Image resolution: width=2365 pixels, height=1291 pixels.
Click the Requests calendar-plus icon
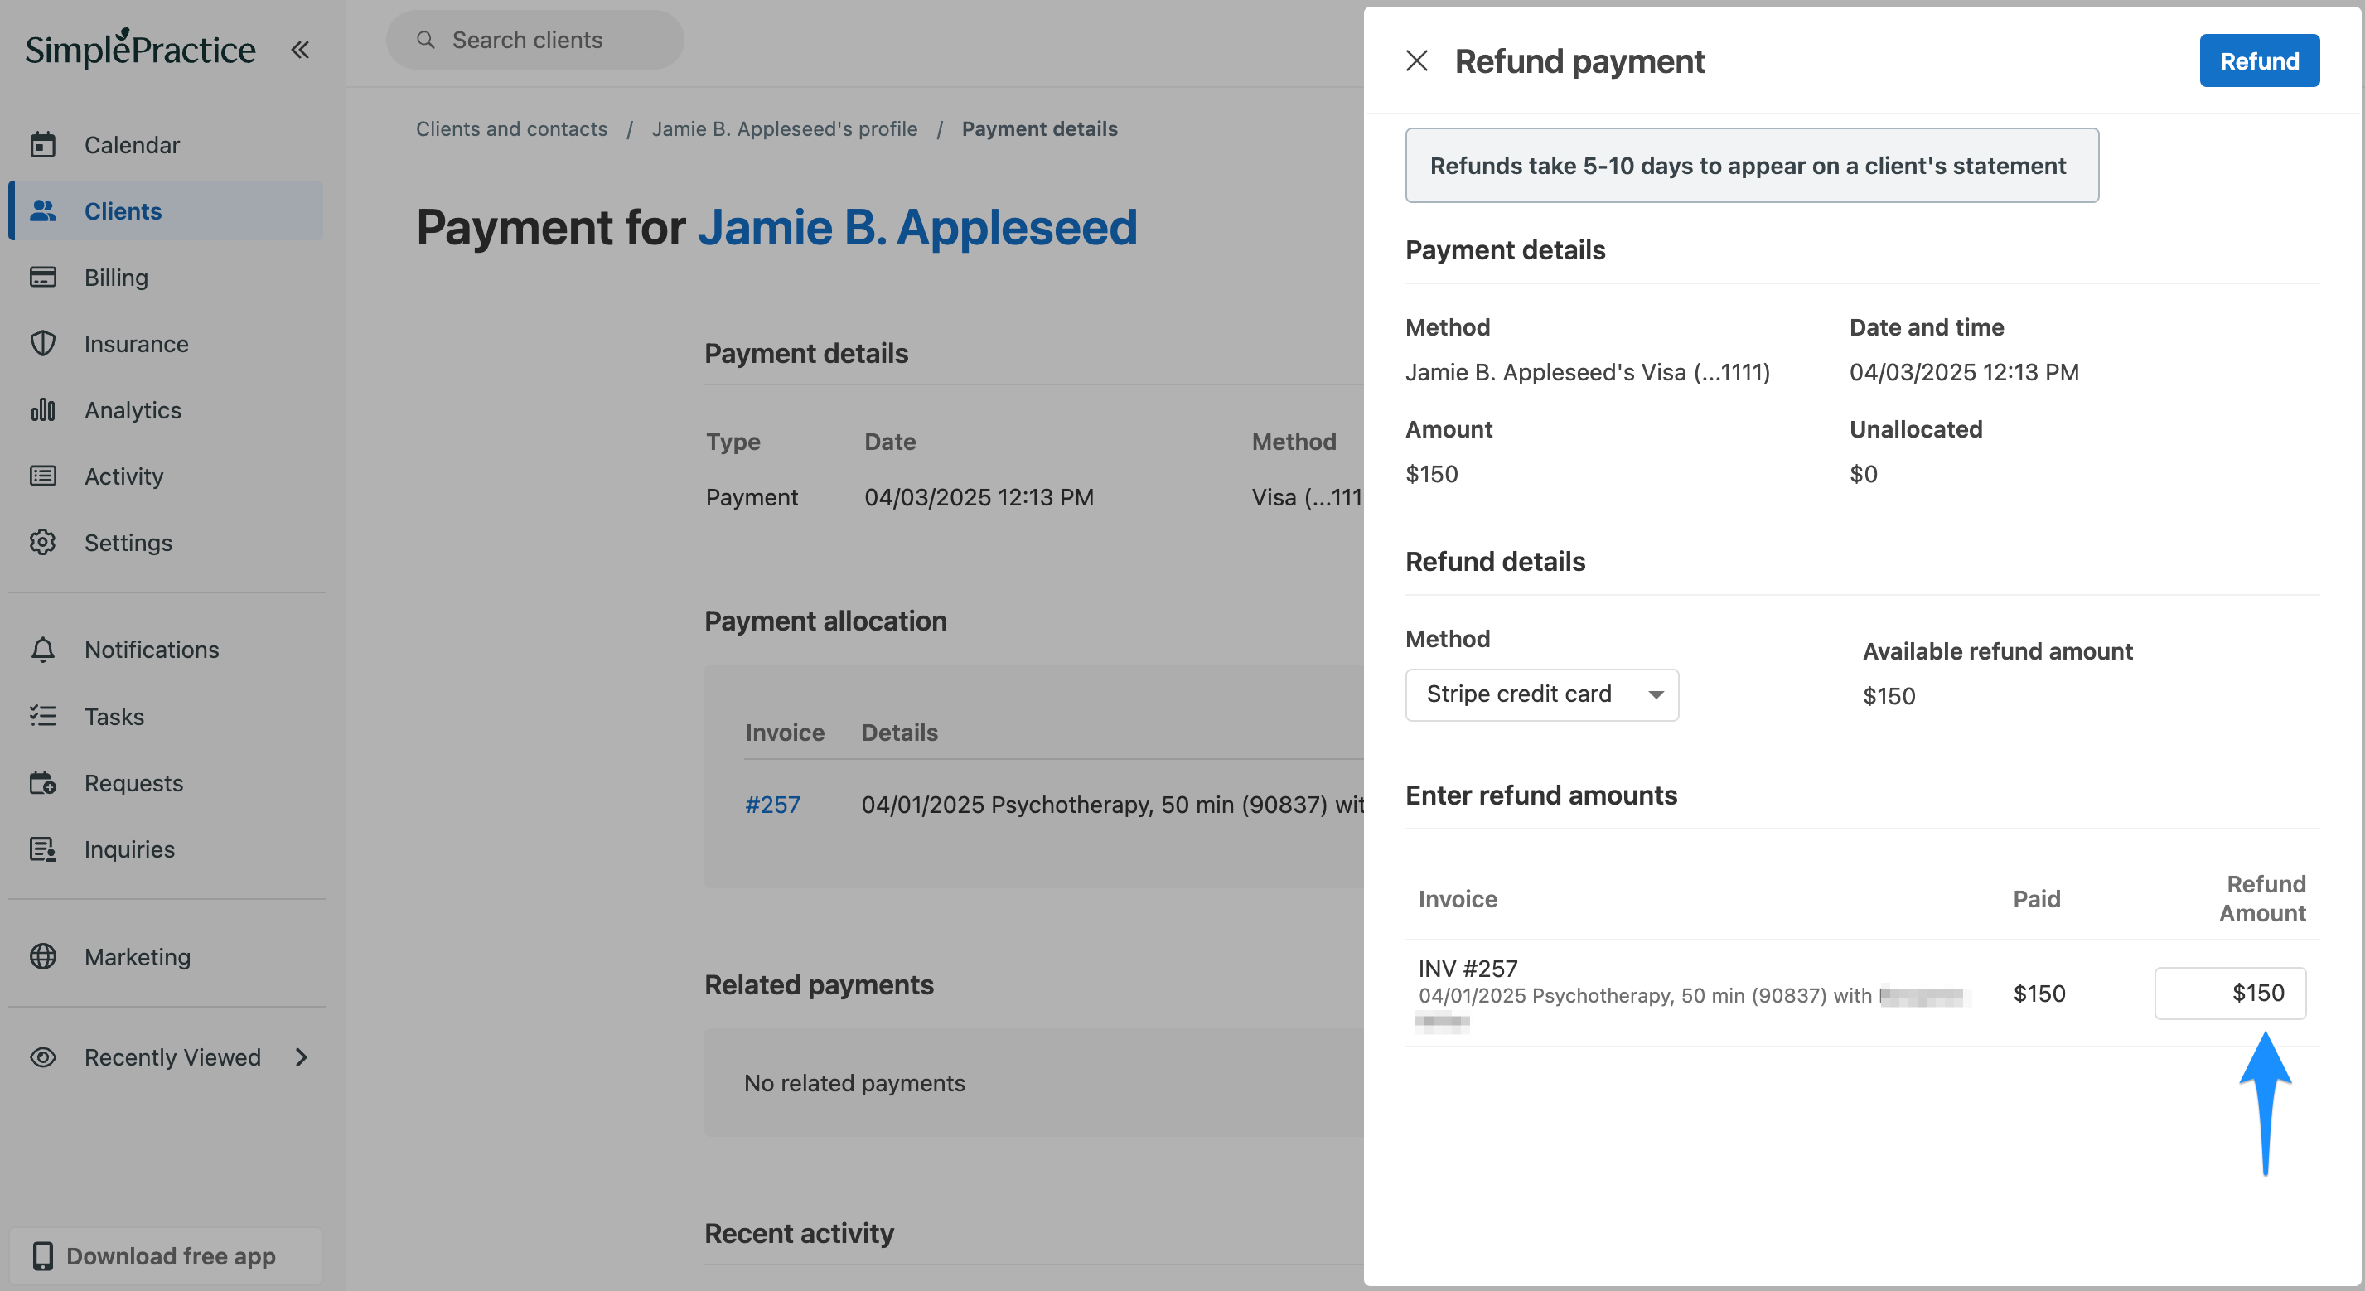[43, 782]
